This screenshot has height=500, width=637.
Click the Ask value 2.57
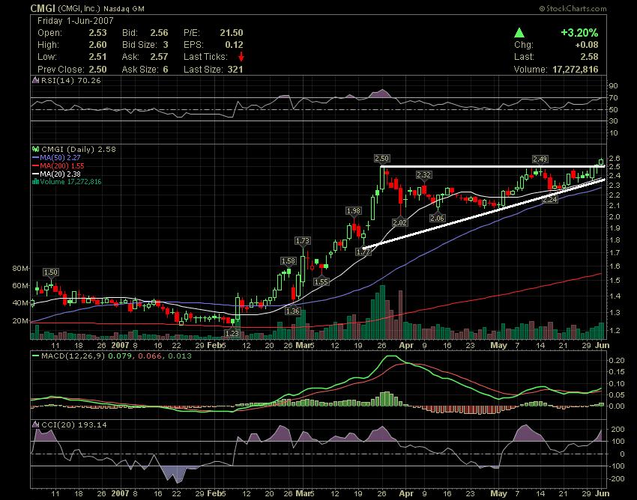[x=159, y=57]
